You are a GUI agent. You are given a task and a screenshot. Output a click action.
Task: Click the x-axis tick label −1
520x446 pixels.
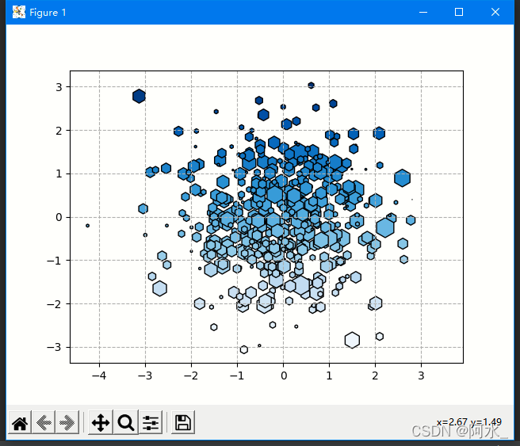[x=237, y=375]
